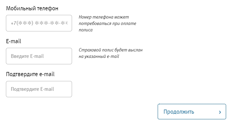Click hint line 'на указанный e-mail'
The image size is (232, 126).
[x=99, y=56]
